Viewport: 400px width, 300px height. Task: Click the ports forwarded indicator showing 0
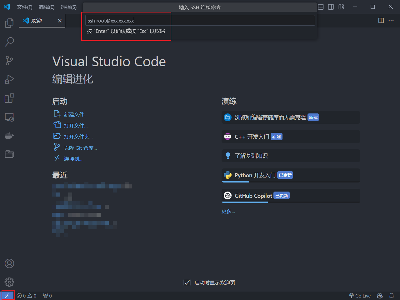tap(47, 296)
